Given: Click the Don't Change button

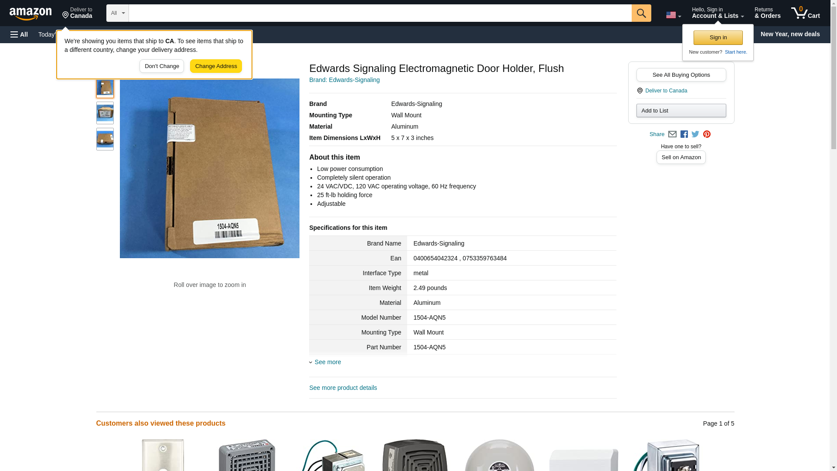Looking at the screenshot, I should click(162, 66).
